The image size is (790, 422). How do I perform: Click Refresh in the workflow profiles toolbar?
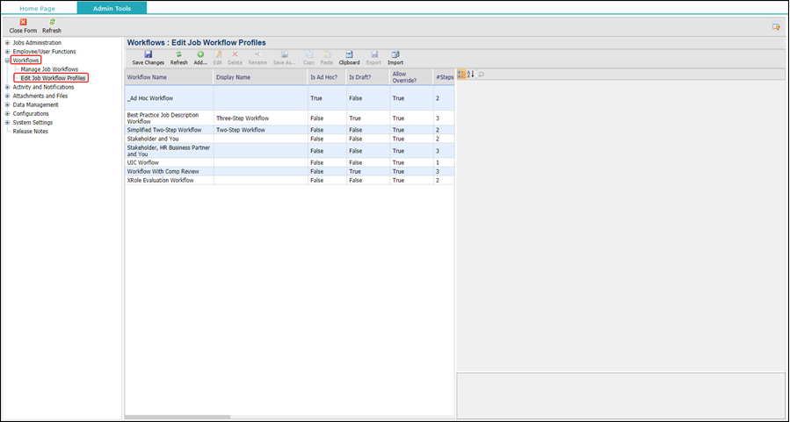179,58
